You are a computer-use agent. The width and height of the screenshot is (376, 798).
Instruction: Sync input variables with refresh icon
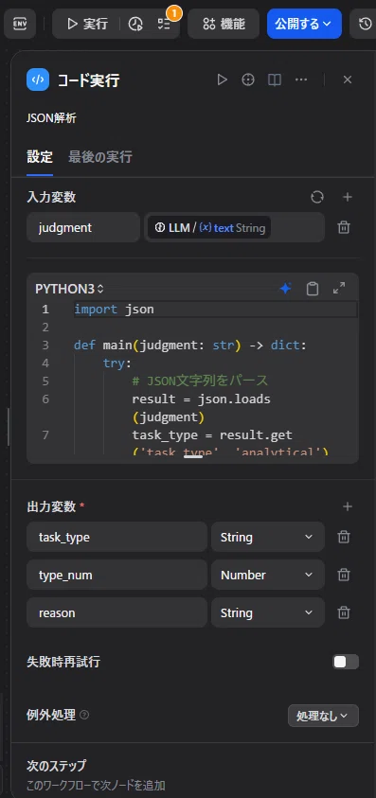pos(317,197)
